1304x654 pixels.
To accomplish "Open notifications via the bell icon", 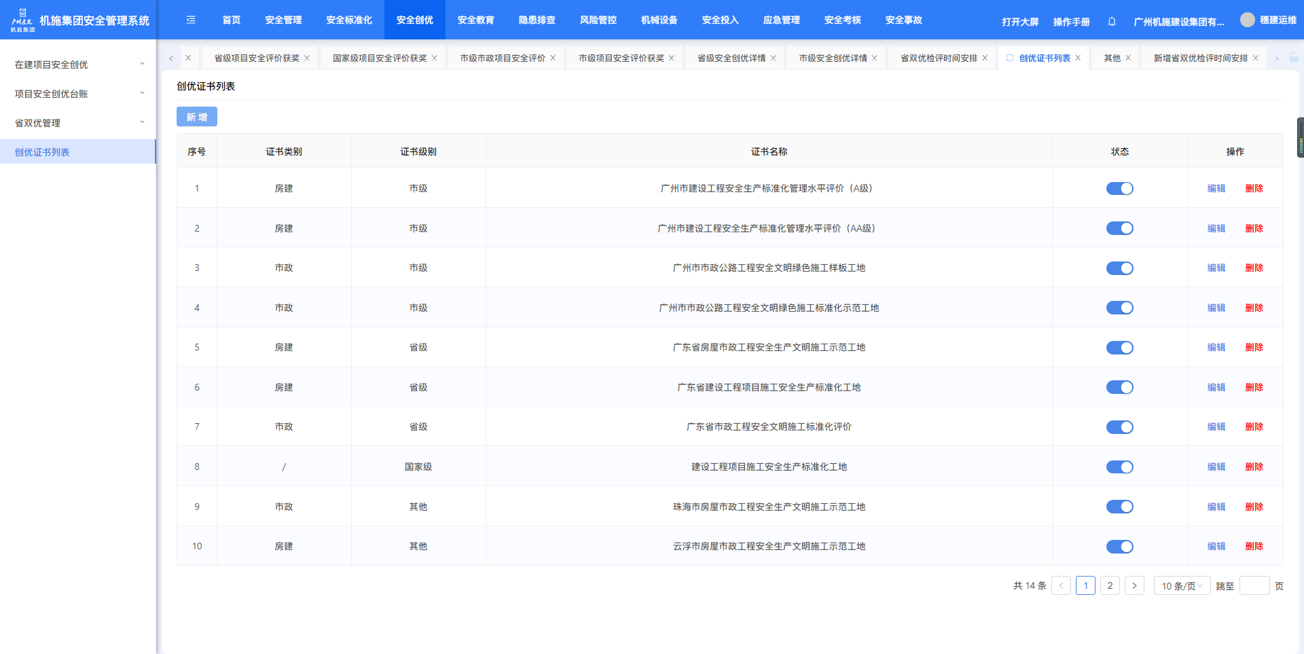I will (x=1112, y=22).
